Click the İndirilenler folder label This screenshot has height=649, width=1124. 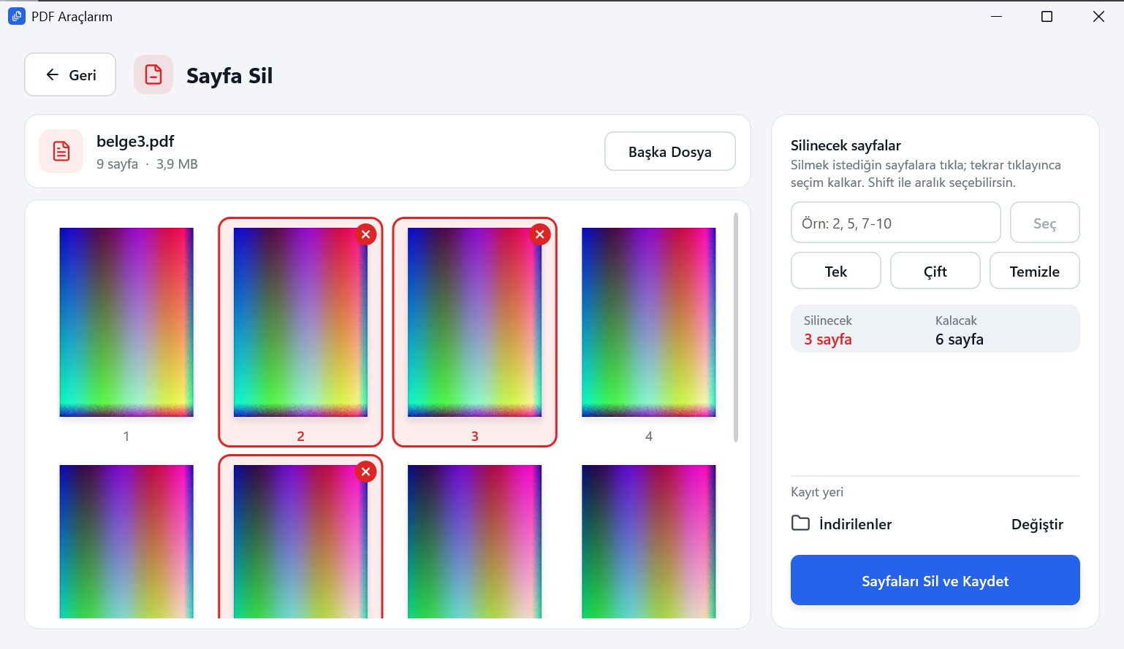[855, 524]
